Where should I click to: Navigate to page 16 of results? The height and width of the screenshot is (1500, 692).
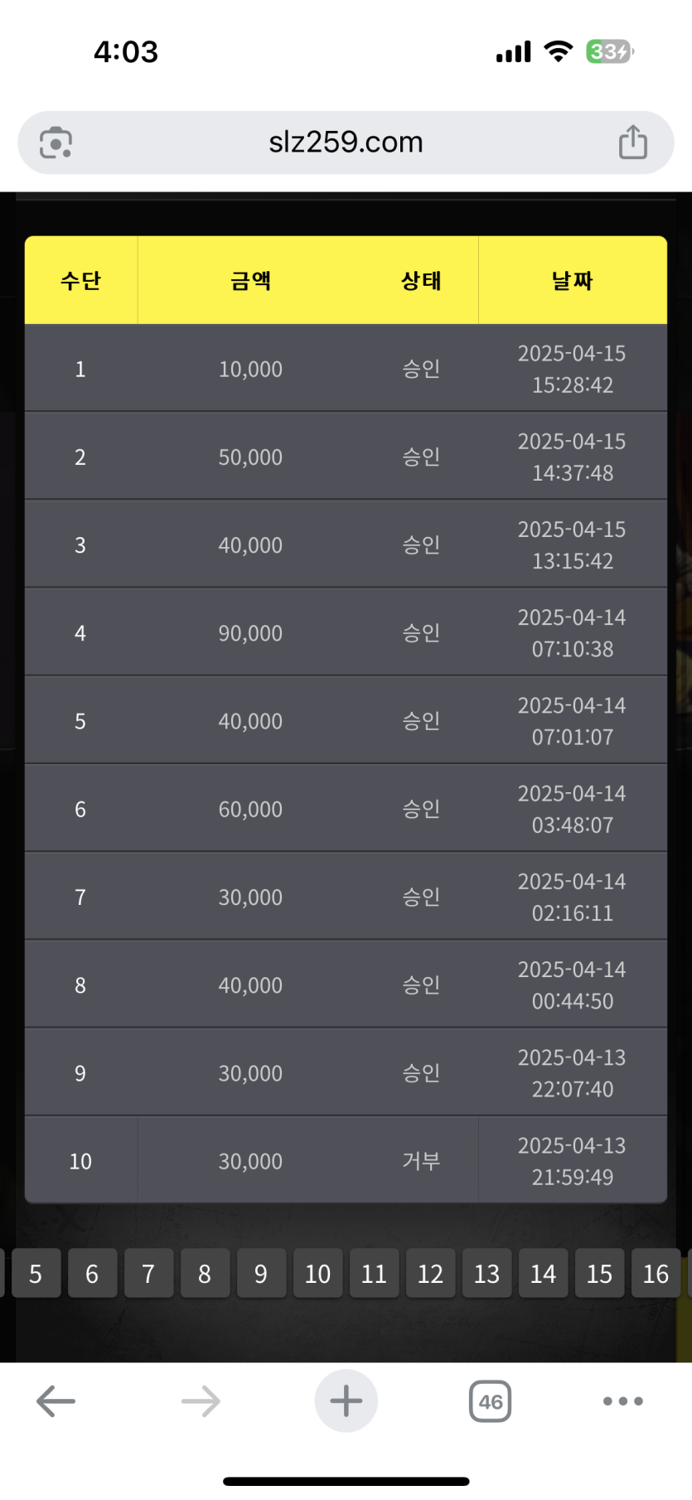656,1273
